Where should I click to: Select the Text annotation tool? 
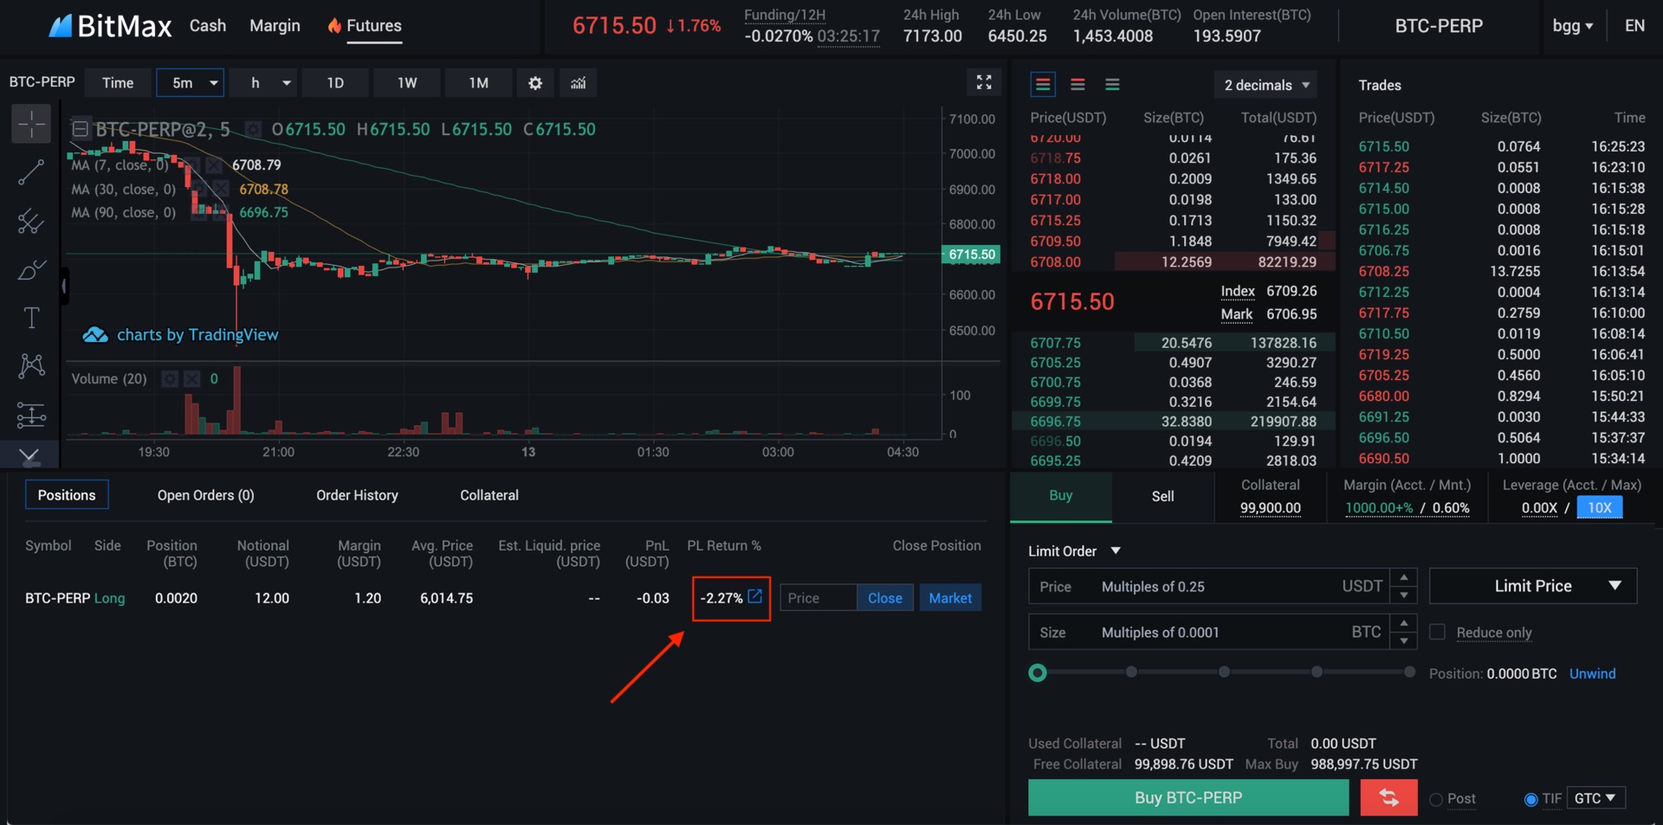31,318
